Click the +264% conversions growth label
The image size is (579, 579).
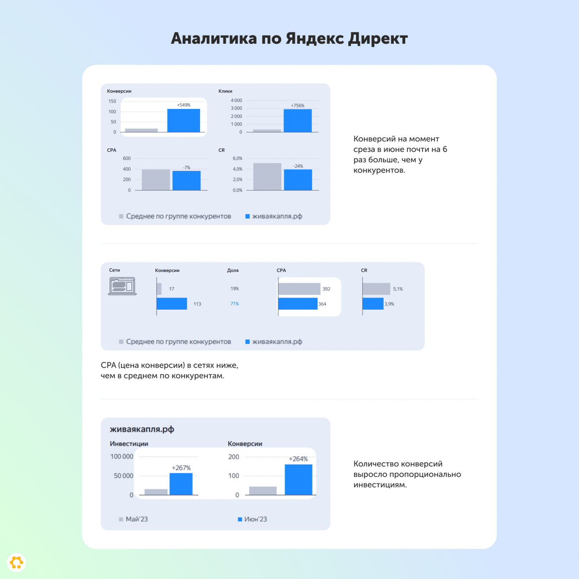pyautogui.click(x=299, y=459)
